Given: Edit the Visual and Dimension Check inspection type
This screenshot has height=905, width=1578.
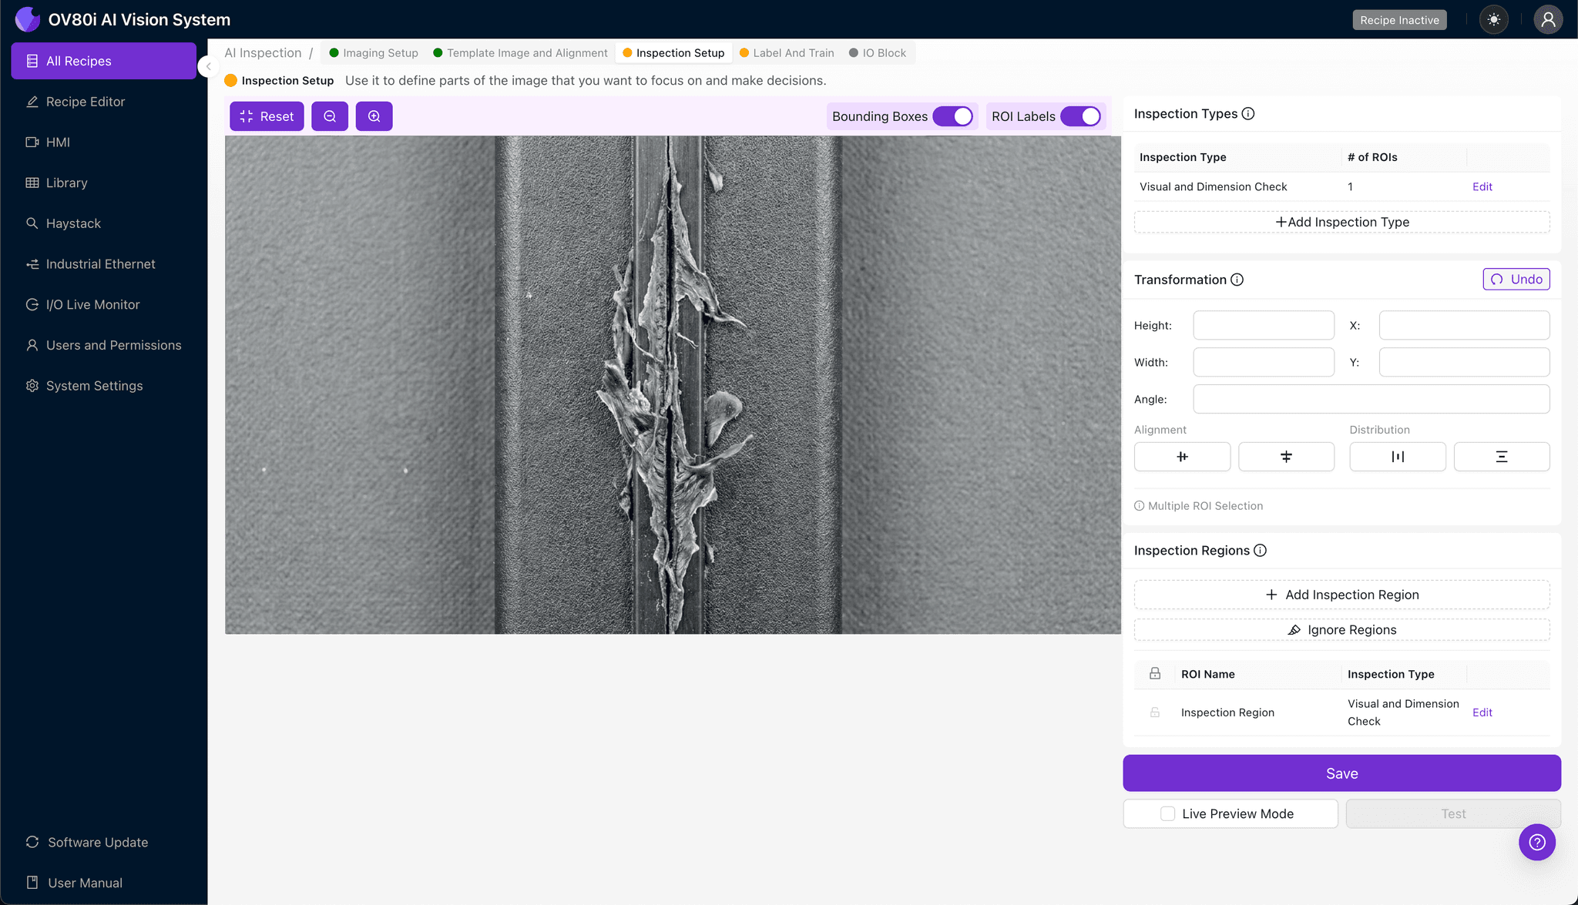Looking at the screenshot, I should click(x=1482, y=186).
